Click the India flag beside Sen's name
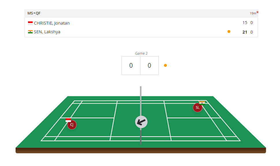 pyautogui.click(x=30, y=32)
